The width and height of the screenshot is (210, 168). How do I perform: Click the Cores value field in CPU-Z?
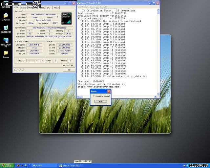tap(55, 61)
